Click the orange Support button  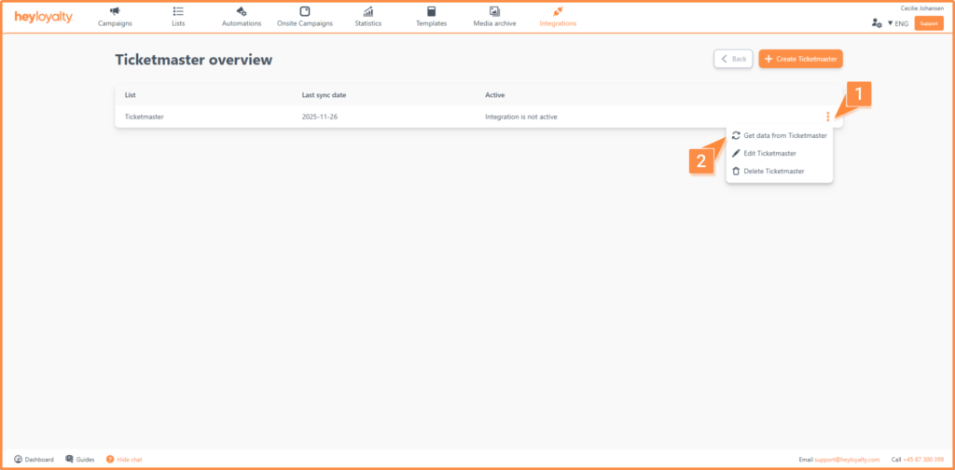click(928, 23)
